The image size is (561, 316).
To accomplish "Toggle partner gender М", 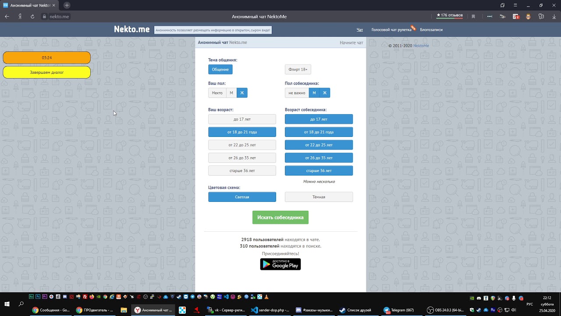I will (314, 93).
